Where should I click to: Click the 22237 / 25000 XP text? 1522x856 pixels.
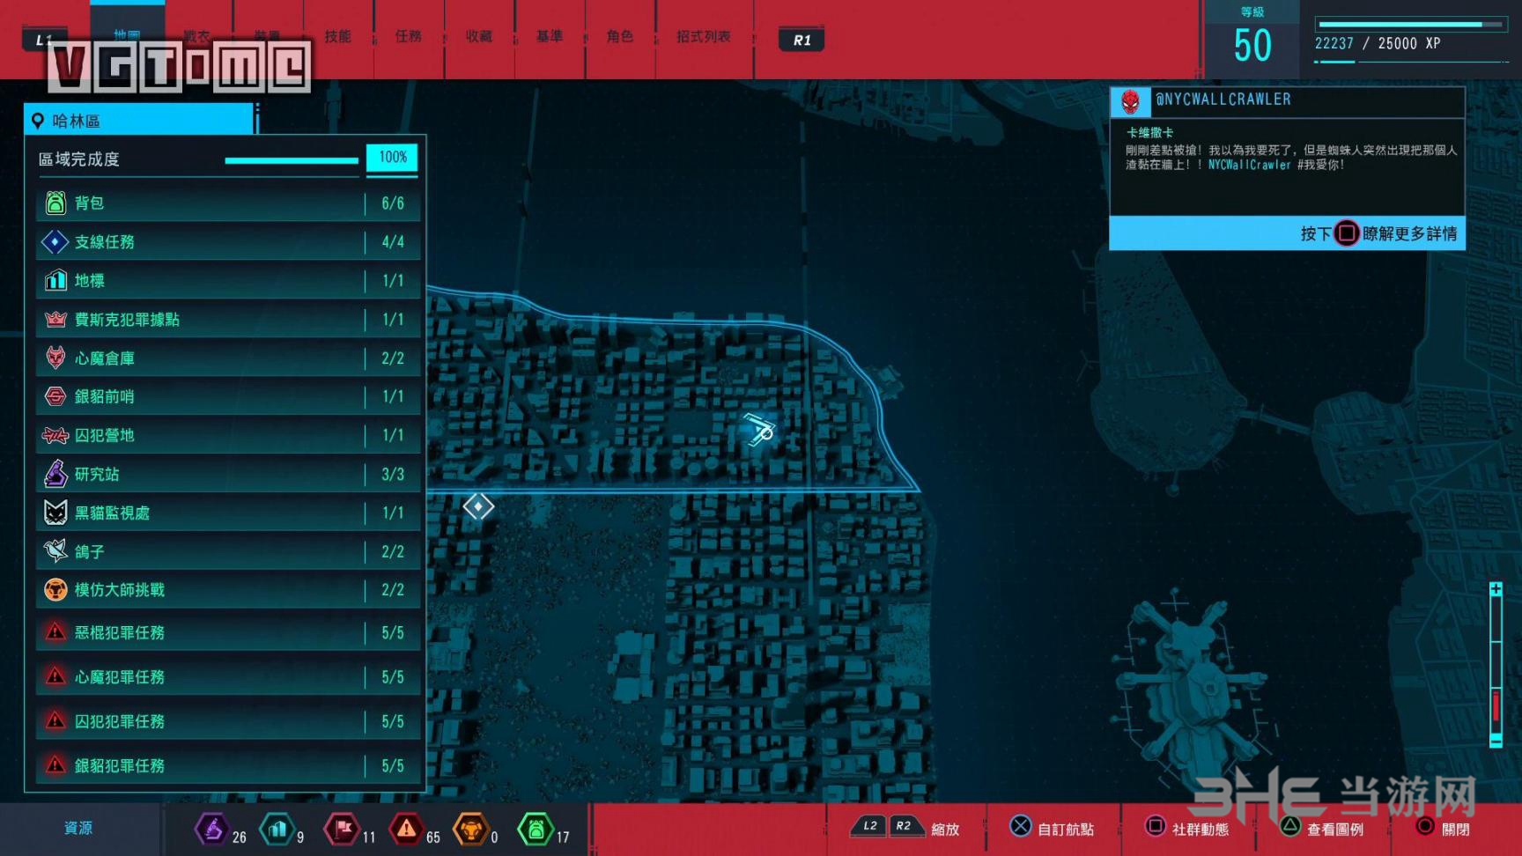[x=1378, y=43]
